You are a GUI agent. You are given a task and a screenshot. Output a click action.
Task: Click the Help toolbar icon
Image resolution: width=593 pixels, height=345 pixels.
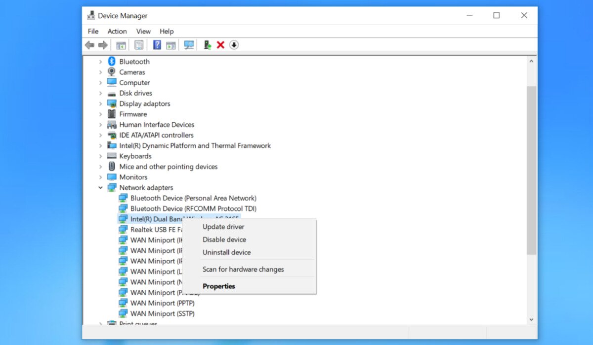(x=157, y=45)
